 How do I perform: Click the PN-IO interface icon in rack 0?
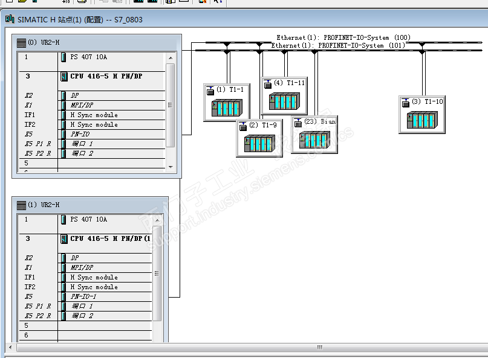coord(63,134)
